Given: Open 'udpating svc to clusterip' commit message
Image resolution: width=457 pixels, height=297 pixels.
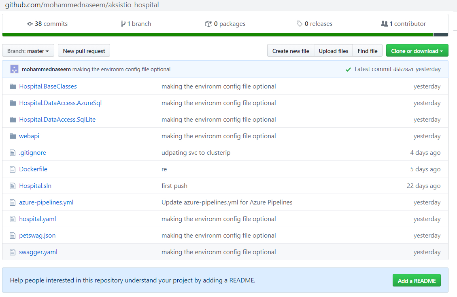Looking at the screenshot, I should point(196,153).
